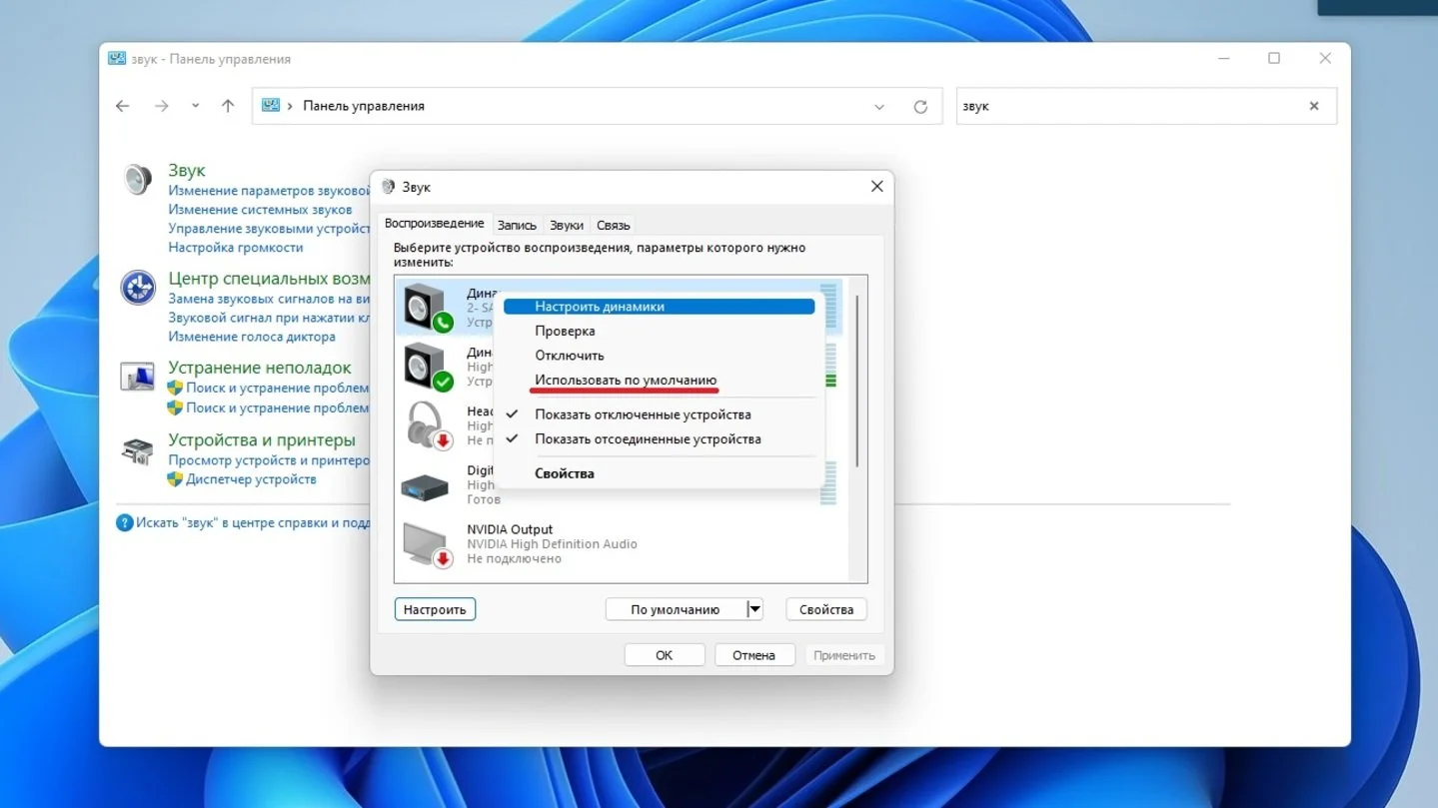
Task: Go up one level with the up arrow
Action: point(228,106)
